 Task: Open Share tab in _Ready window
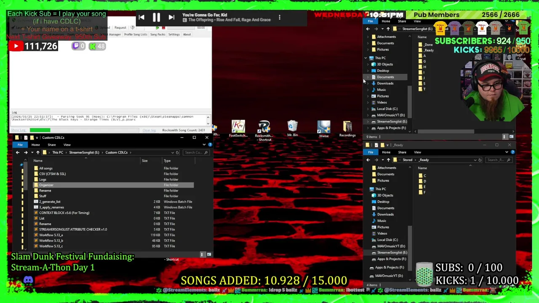(402, 152)
